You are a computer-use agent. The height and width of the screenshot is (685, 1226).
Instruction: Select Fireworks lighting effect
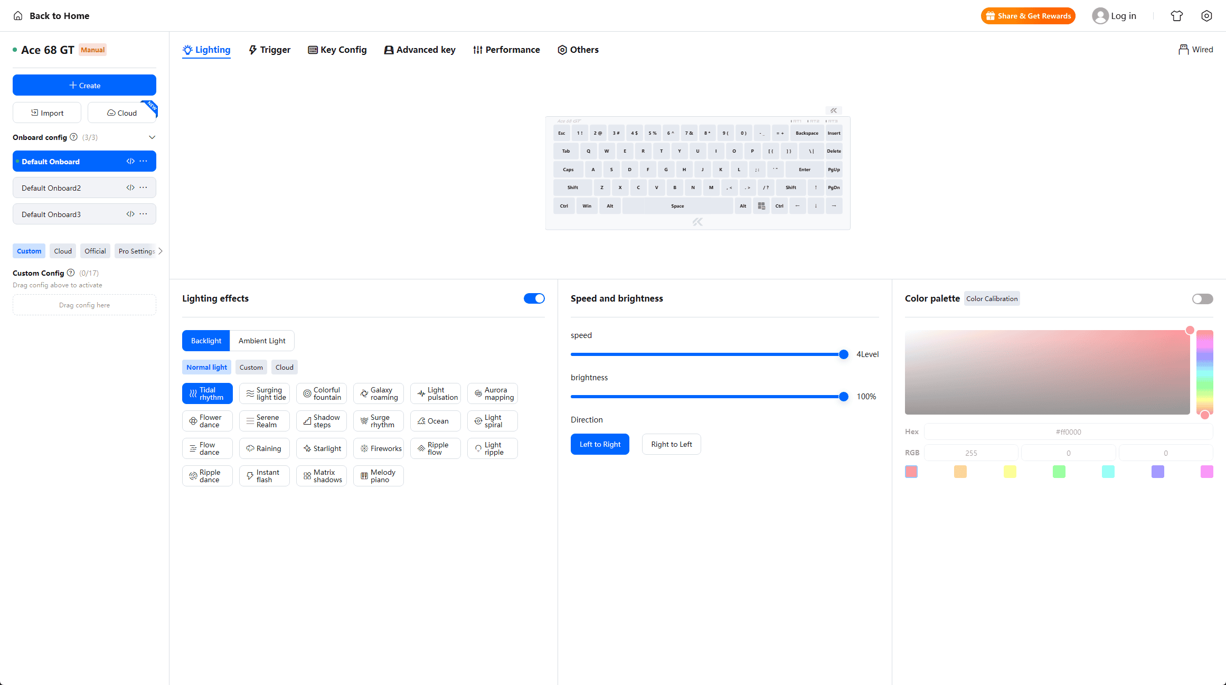point(379,448)
